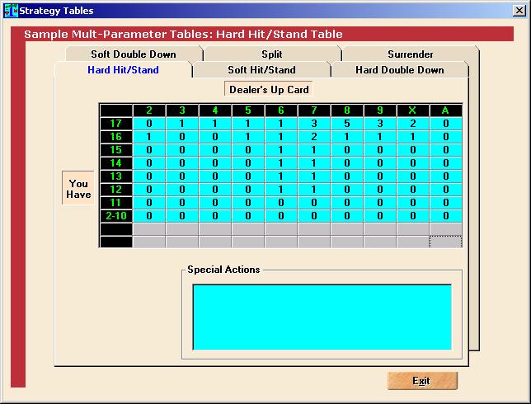Select cell for hard 17 versus dealer 8
The height and width of the screenshot is (404, 531).
click(346, 124)
